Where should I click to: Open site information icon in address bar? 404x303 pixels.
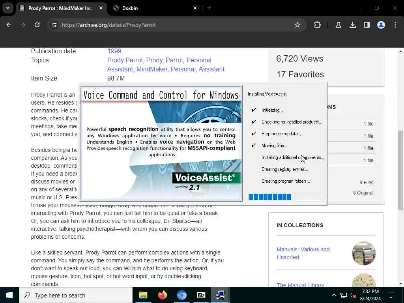[x=54, y=25]
